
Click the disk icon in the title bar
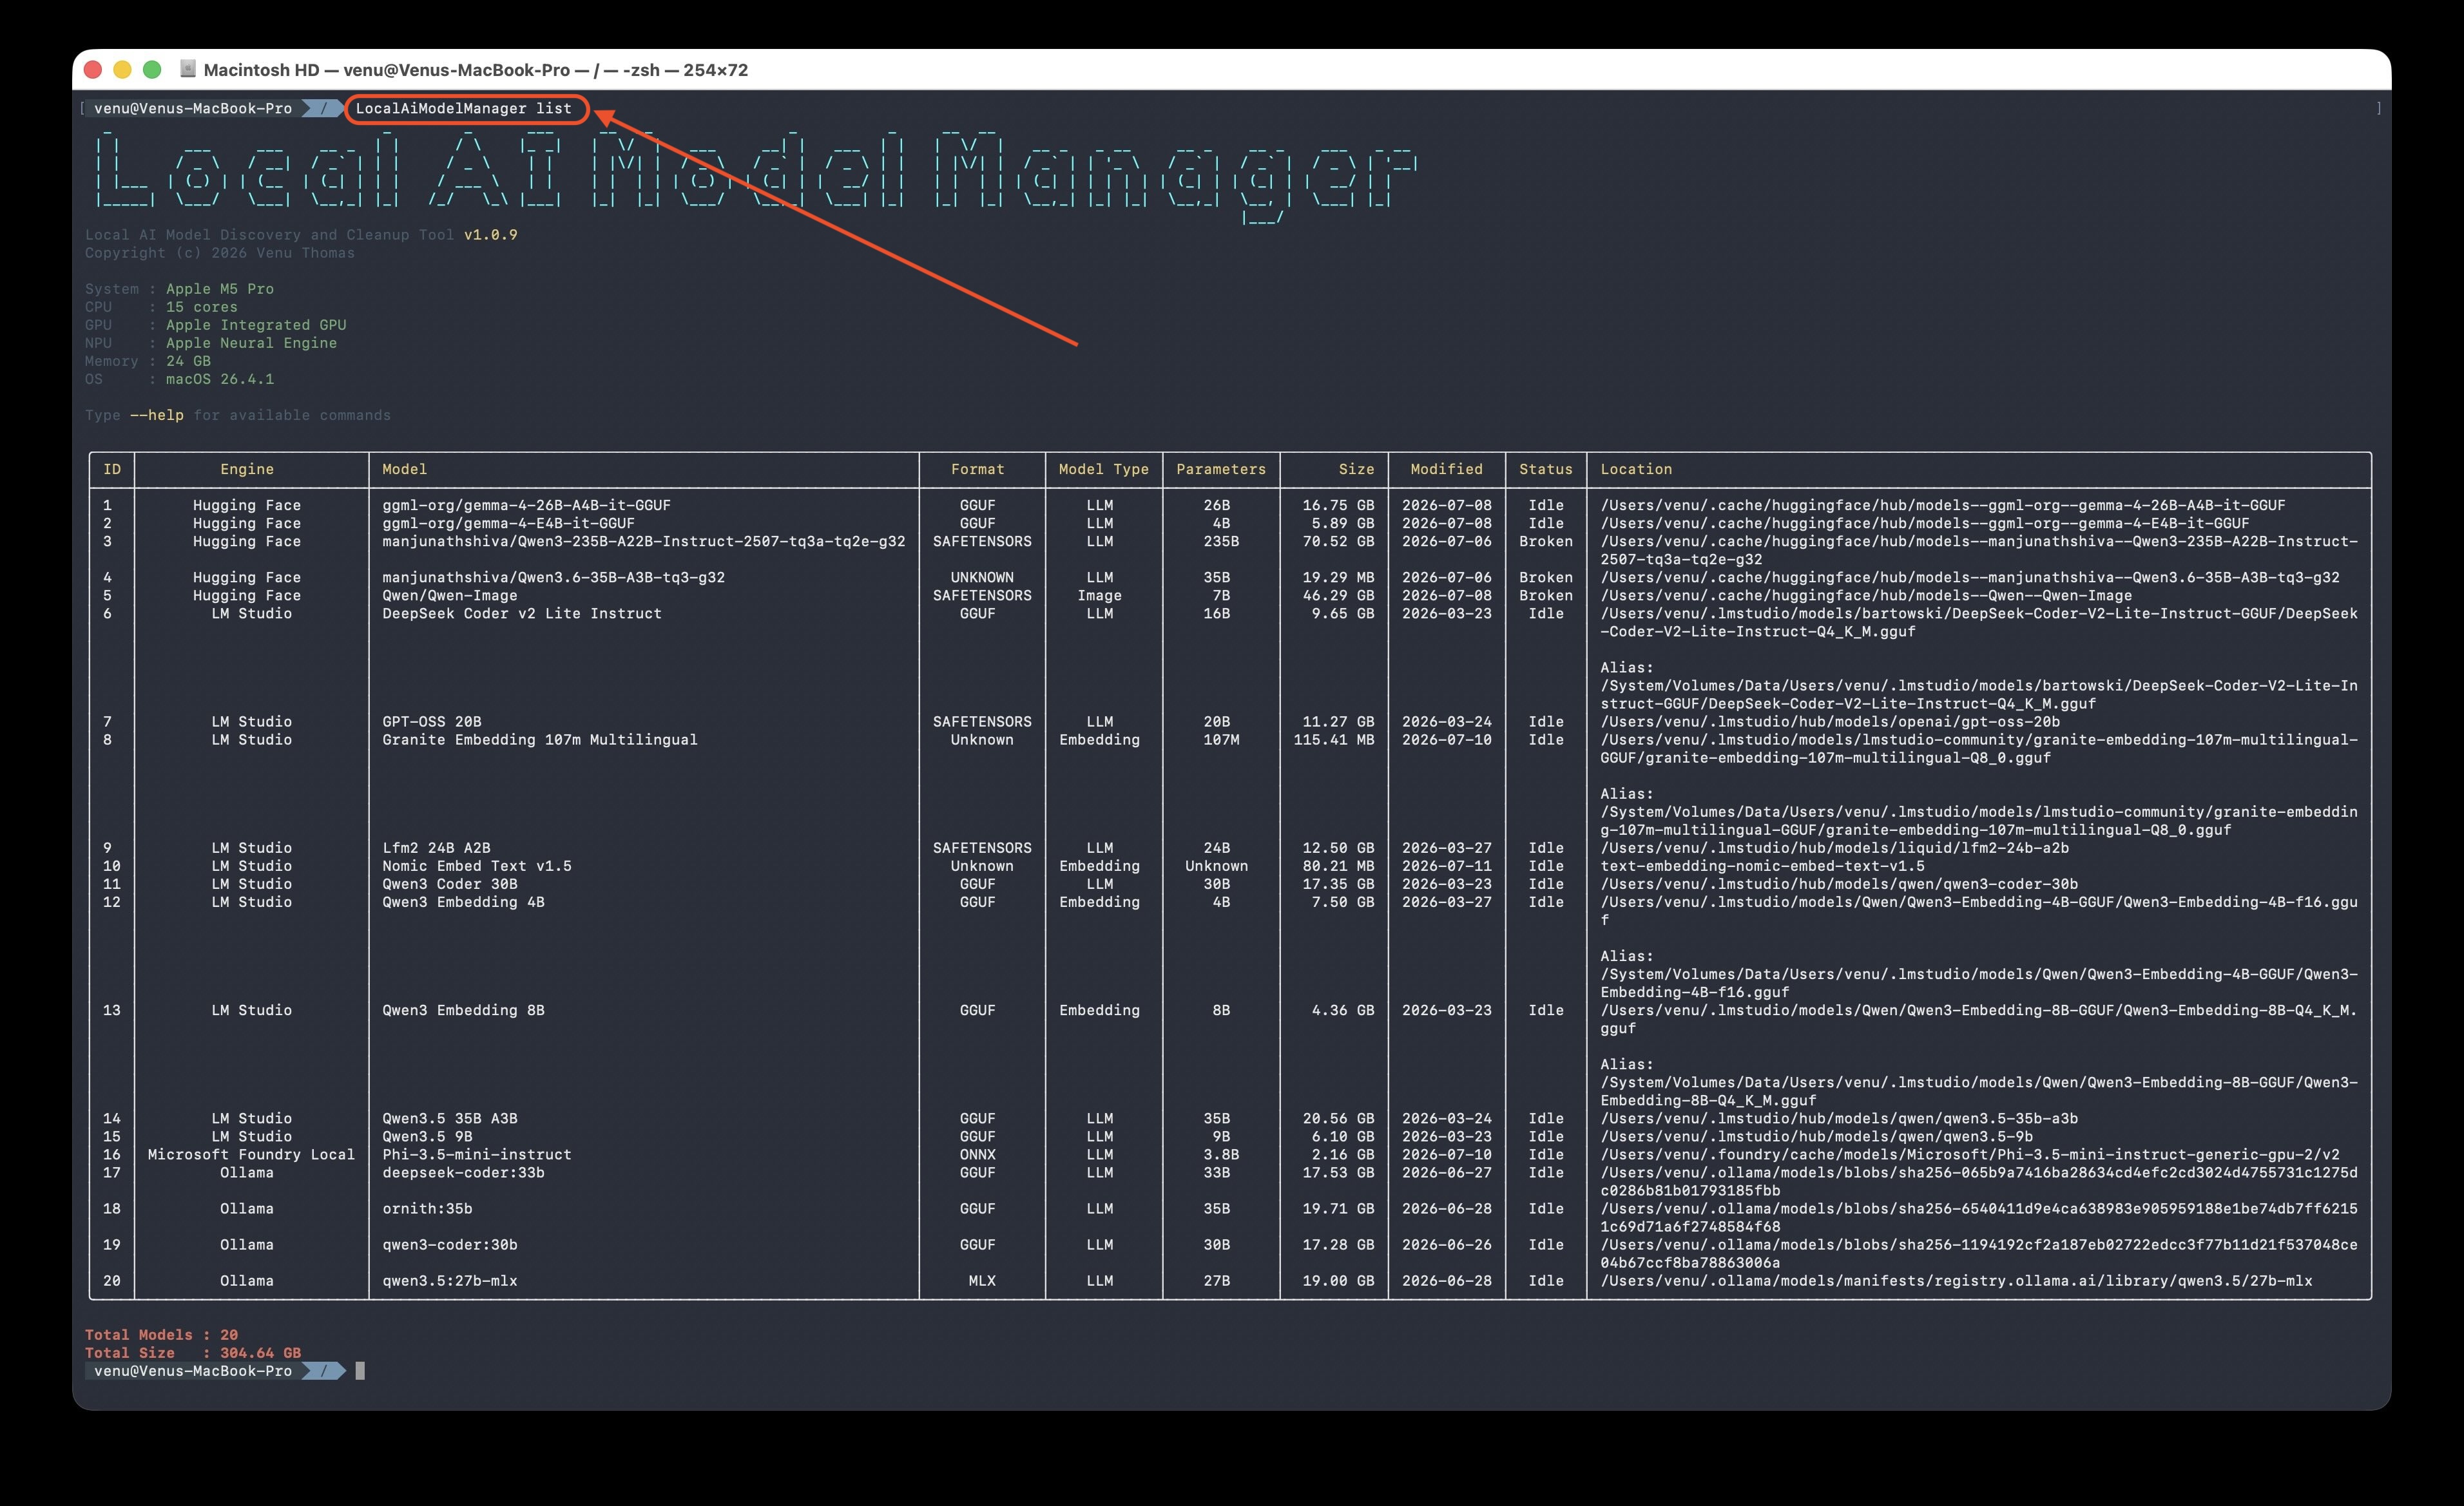coord(187,69)
